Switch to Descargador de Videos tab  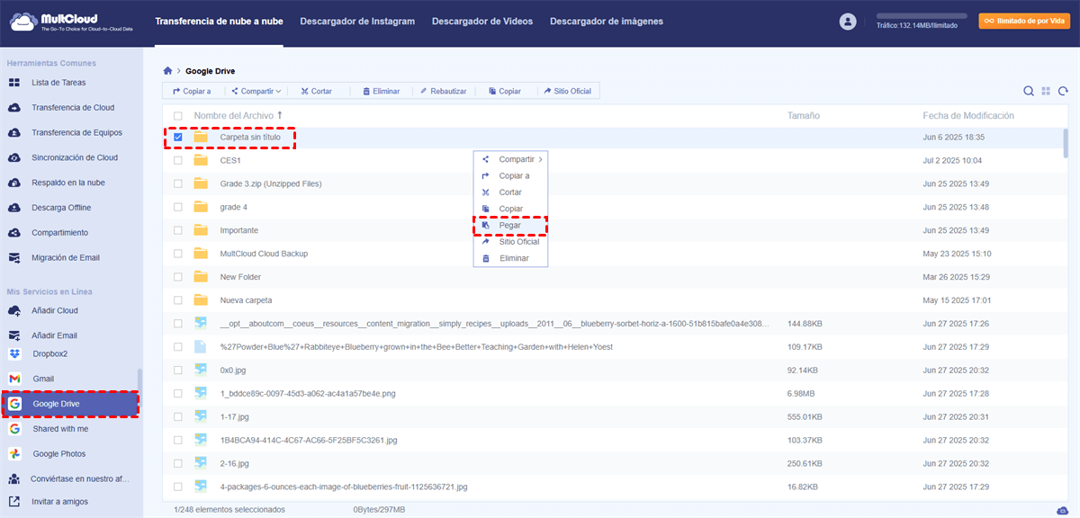coord(482,22)
